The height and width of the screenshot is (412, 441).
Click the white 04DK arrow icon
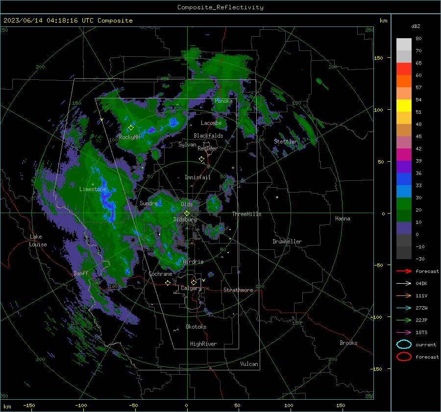coord(404,284)
